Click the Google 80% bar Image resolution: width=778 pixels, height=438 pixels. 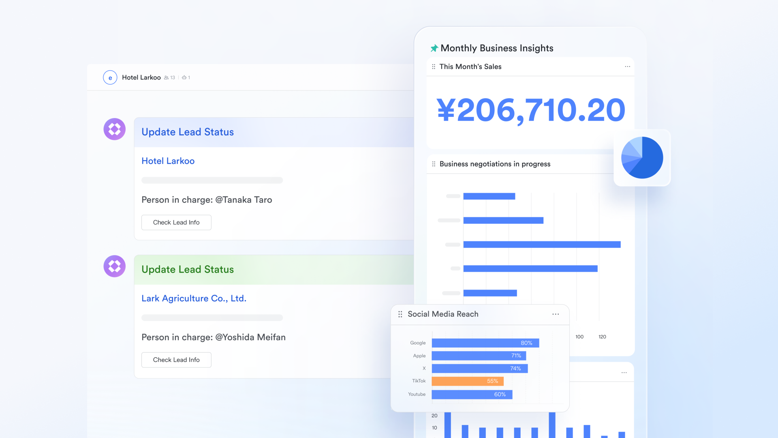tap(485, 343)
